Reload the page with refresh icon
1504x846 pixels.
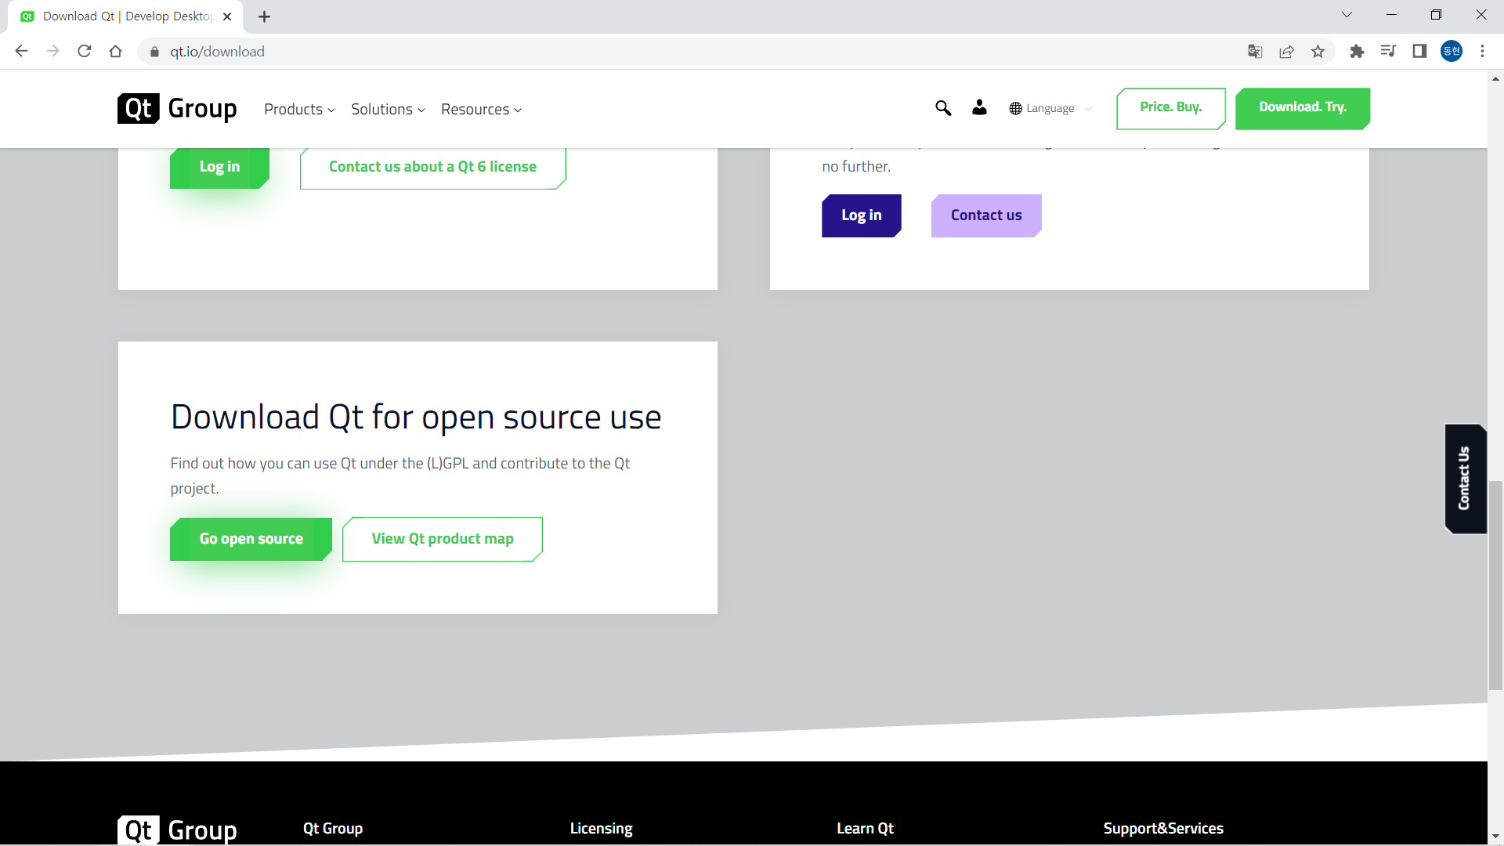pyautogui.click(x=85, y=52)
